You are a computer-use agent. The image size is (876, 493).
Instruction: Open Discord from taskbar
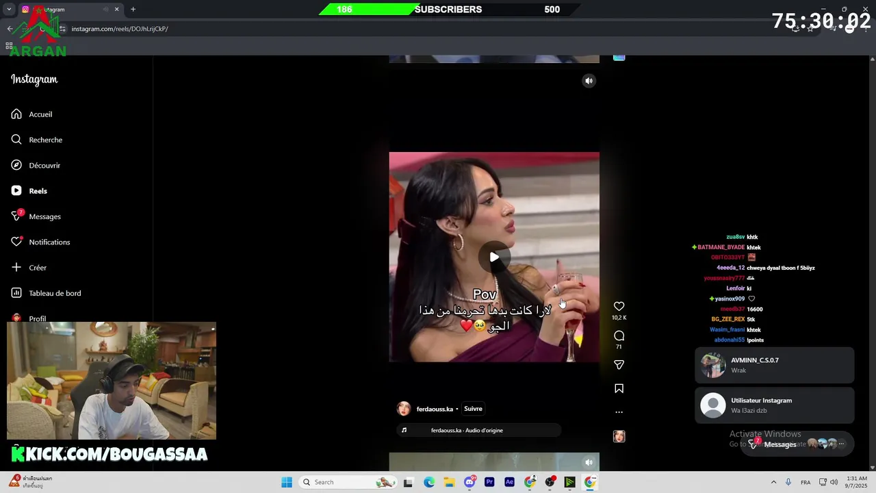pyautogui.click(x=469, y=482)
